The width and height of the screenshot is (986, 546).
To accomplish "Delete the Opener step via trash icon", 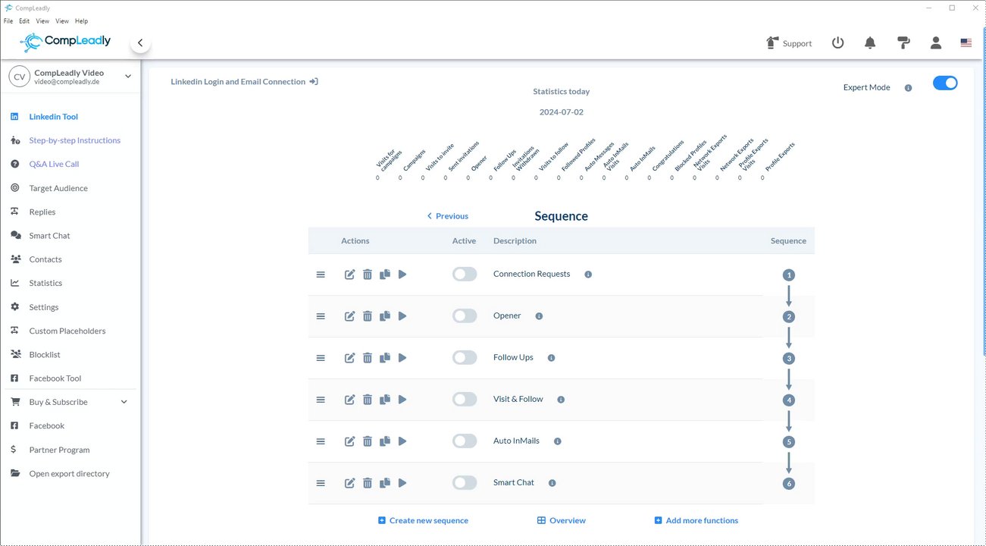I will 368,316.
